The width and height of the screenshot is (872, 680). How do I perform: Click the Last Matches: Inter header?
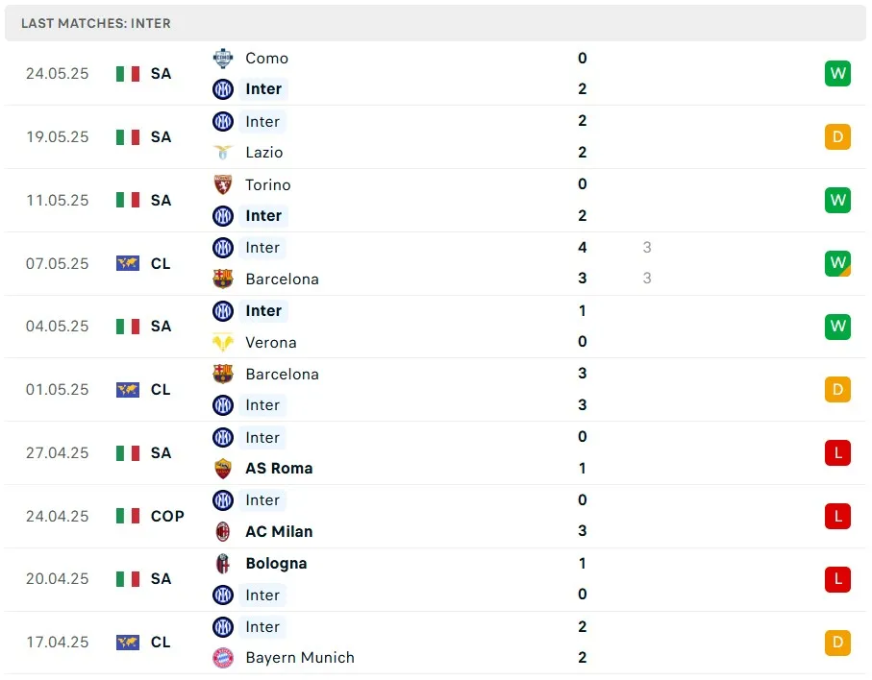tap(96, 22)
